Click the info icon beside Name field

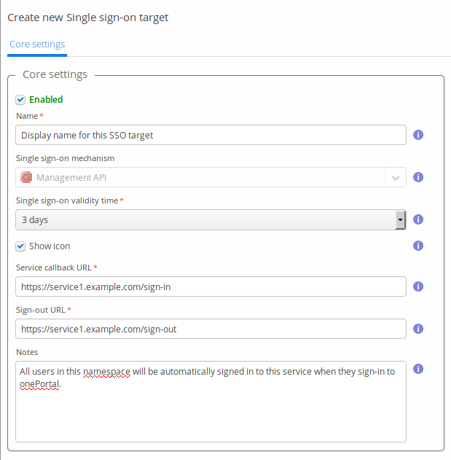tap(418, 135)
